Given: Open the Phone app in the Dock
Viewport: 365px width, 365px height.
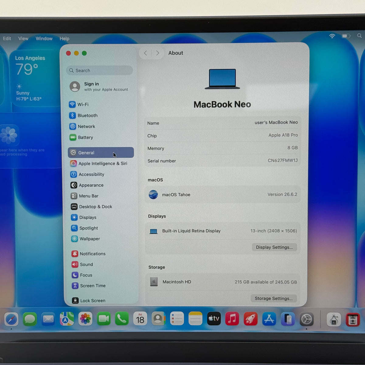Looking at the screenshot, I should (x=122, y=319).
